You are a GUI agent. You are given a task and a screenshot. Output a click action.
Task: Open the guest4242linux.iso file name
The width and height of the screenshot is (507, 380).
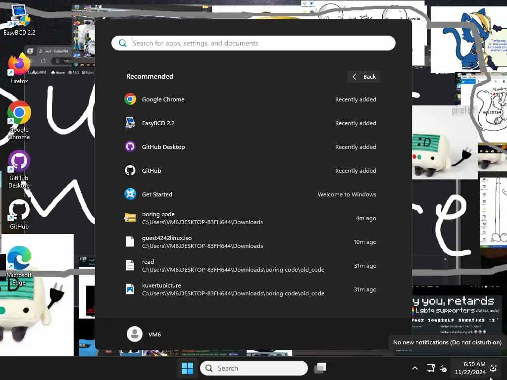click(x=167, y=238)
